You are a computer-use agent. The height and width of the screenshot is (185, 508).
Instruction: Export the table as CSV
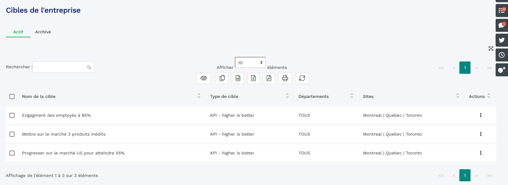point(238,78)
